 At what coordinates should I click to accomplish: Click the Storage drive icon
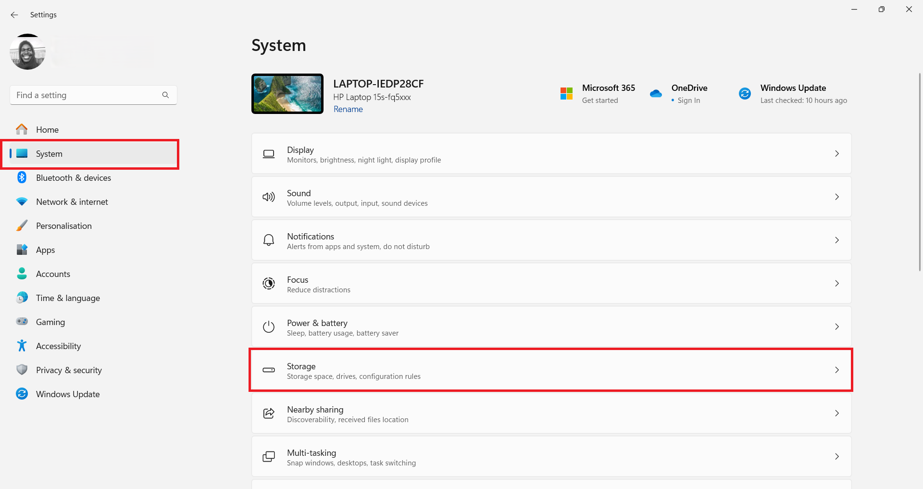coord(269,370)
